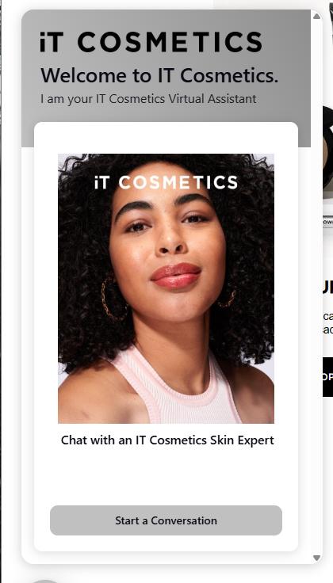
Task: Click the "Welcome to IT Cosmetics." heading
Action: coord(159,75)
